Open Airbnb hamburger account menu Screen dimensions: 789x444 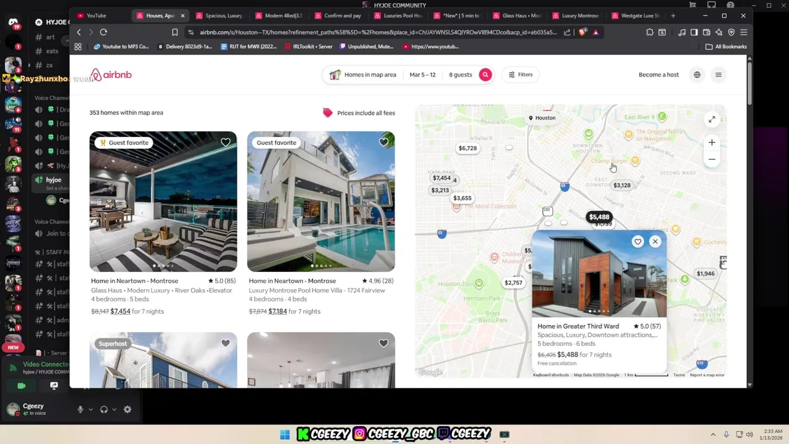point(718,75)
